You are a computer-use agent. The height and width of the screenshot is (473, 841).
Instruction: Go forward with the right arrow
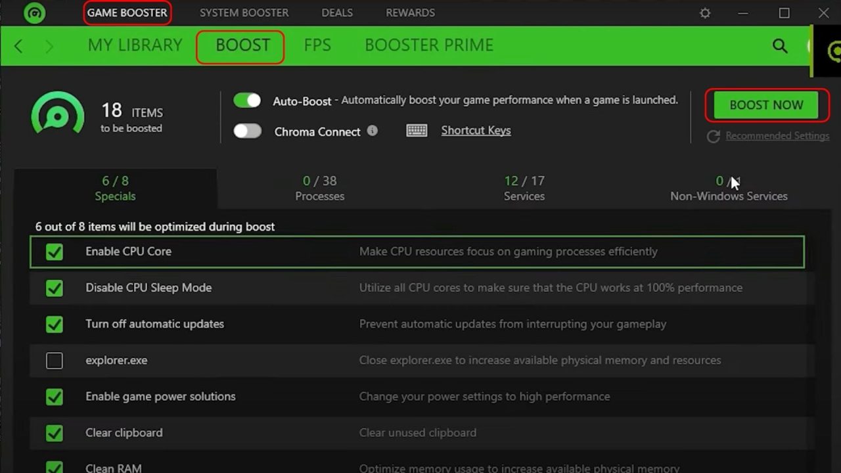pyautogui.click(x=49, y=46)
